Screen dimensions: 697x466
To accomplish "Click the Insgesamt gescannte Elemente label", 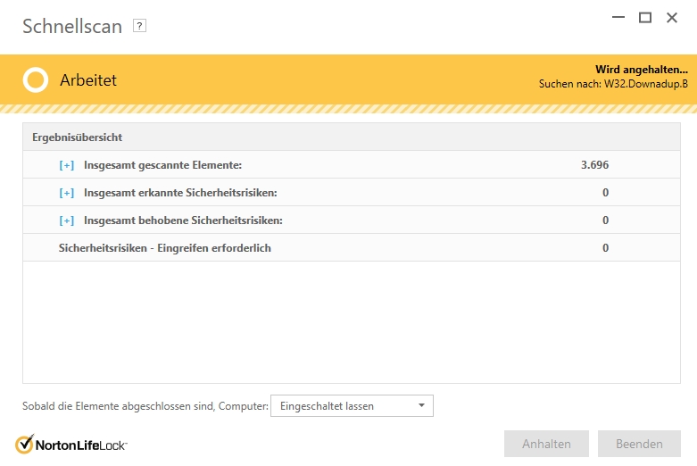I will [x=162, y=165].
